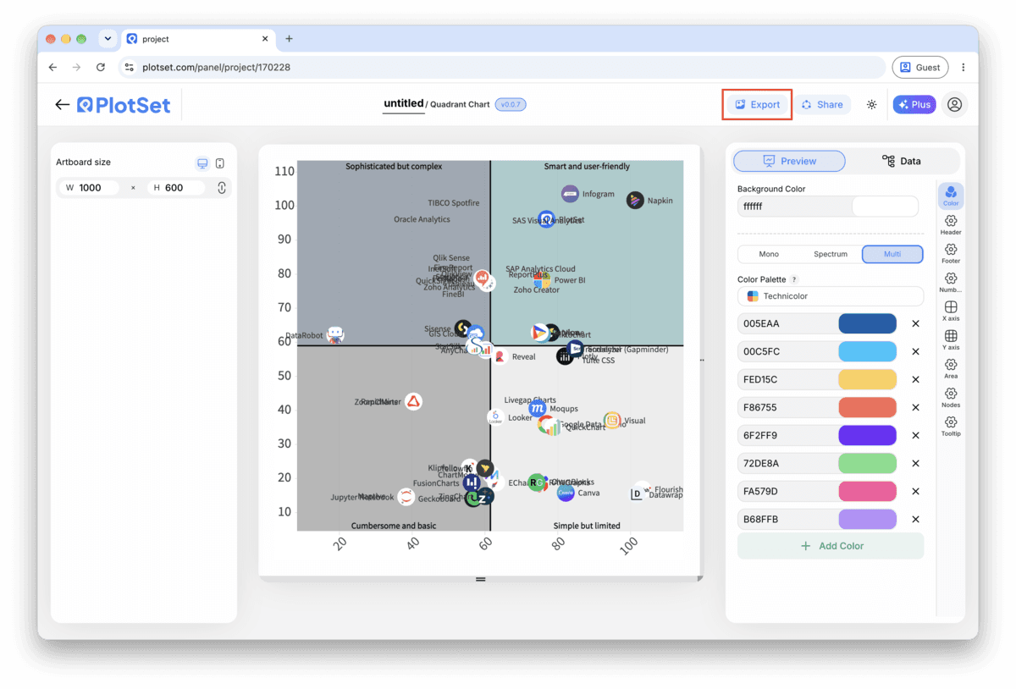This screenshot has height=689, width=1016.
Task: Open the 00C5FC light blue swatch
Action: pyautogui.click(x=867, y=351)
